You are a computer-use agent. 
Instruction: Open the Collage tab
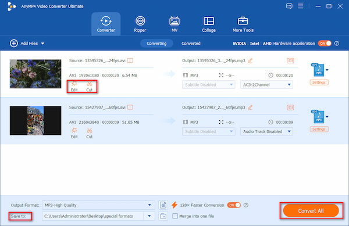coord(209,24)
